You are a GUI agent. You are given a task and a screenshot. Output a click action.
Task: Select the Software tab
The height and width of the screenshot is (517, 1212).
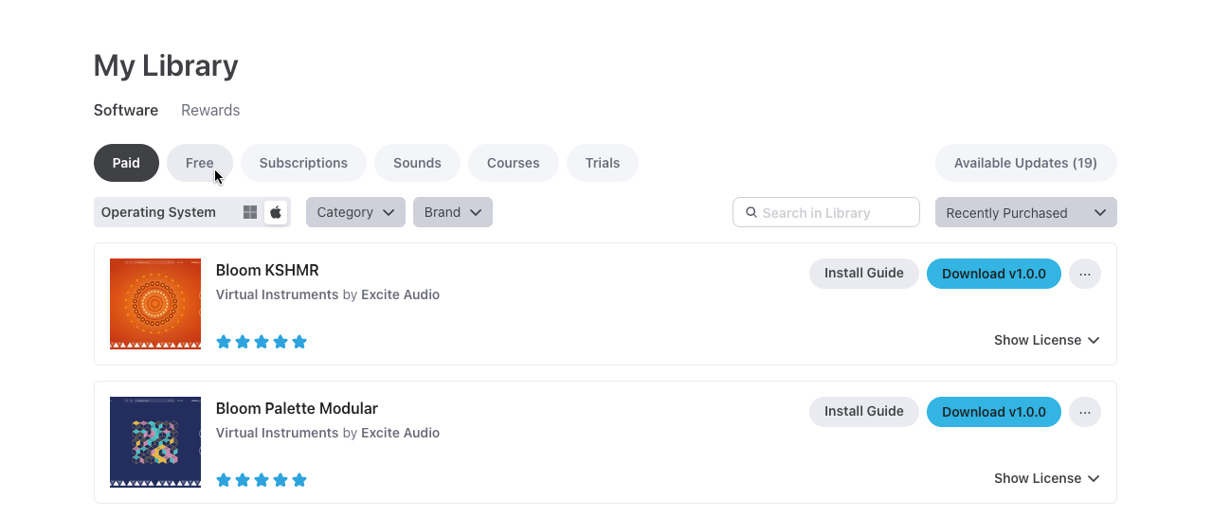coord(126,110)
